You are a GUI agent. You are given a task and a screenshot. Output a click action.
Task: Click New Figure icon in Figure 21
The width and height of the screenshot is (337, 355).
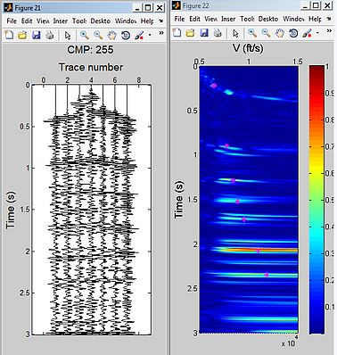point(9,36)
